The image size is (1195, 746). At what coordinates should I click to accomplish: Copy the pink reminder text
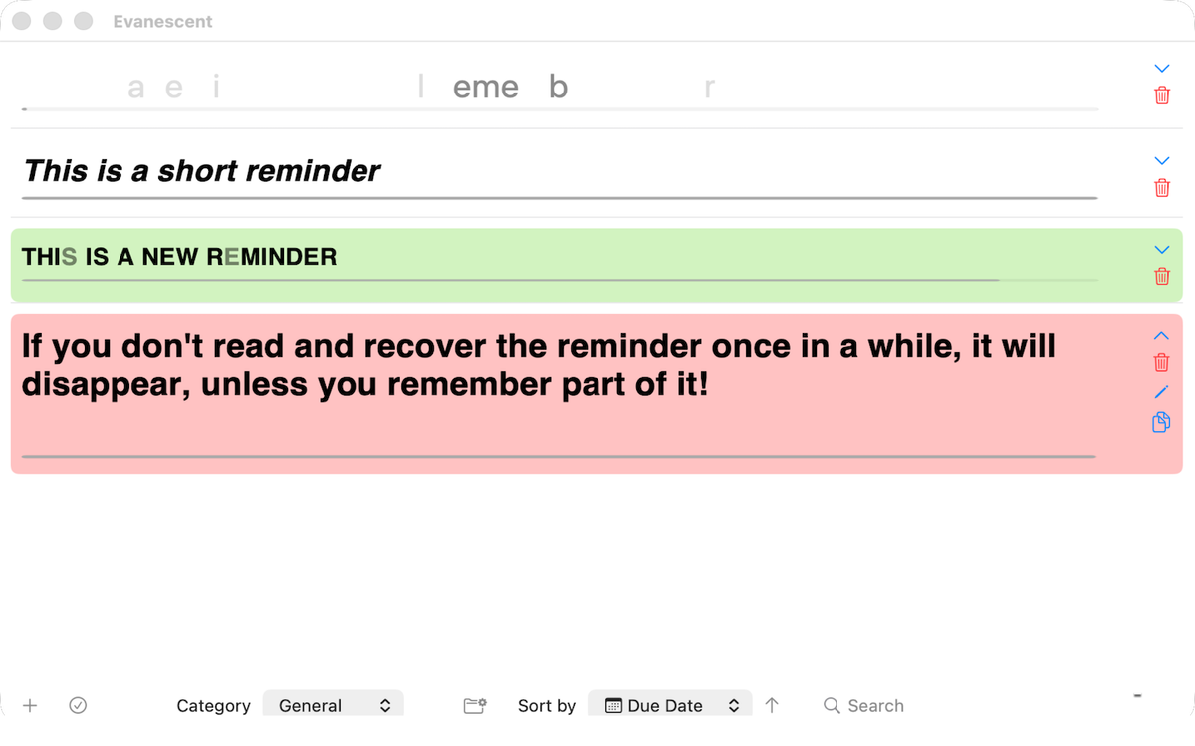click(1161, 423)
